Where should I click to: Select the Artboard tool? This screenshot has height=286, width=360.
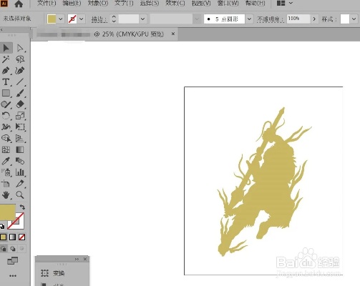(6, 184)
